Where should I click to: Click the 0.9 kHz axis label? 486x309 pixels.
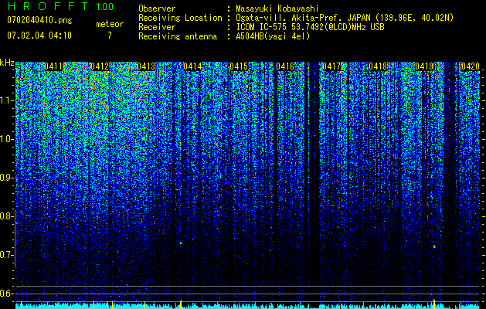point(5,178)
